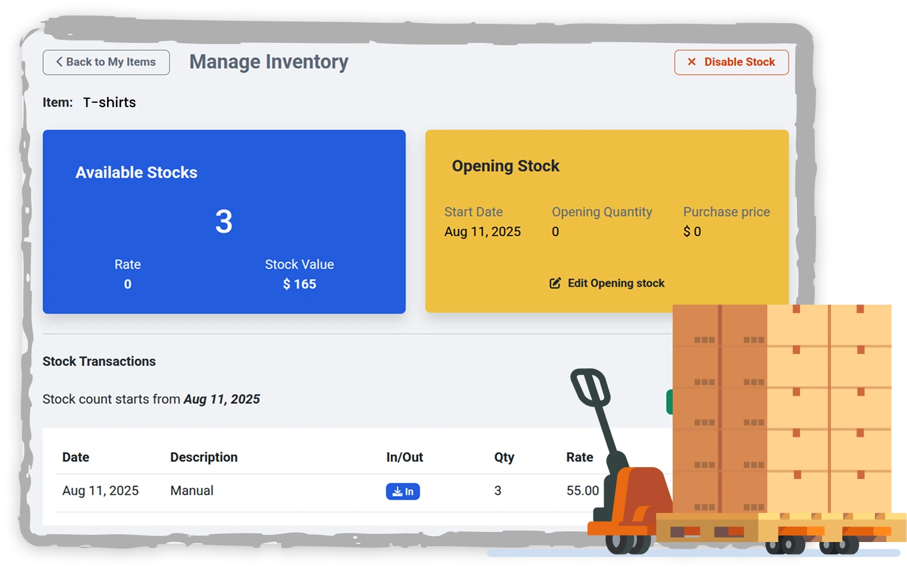Click Back to My Items
This screenshot has width=907, height=570.
pyautogui.click(x=106, y=62)
